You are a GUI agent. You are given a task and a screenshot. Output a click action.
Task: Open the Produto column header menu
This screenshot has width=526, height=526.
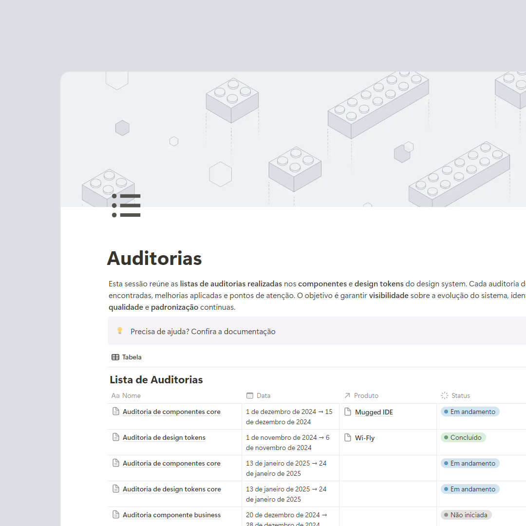point(366,395)
